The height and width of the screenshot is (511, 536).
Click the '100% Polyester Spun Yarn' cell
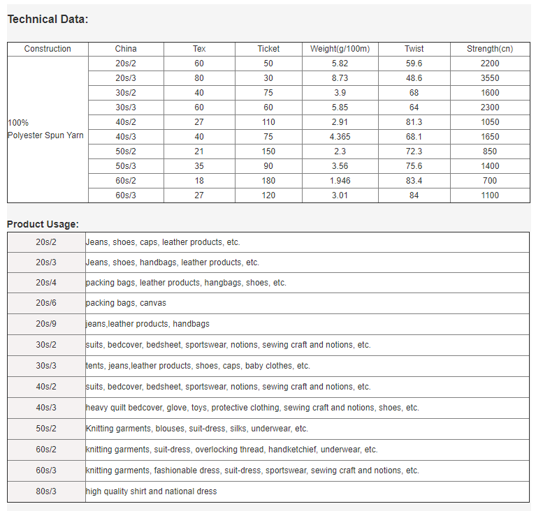point(48,129)
